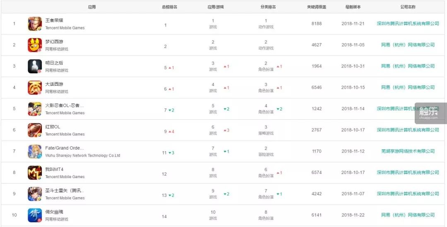Click the 红警OL game icon
The width and height of the screenshot is (447, 227).
35,130
